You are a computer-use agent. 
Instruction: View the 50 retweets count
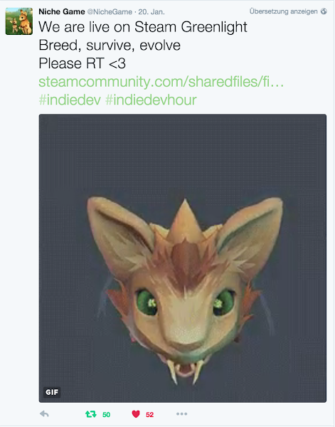click(106, 414)
